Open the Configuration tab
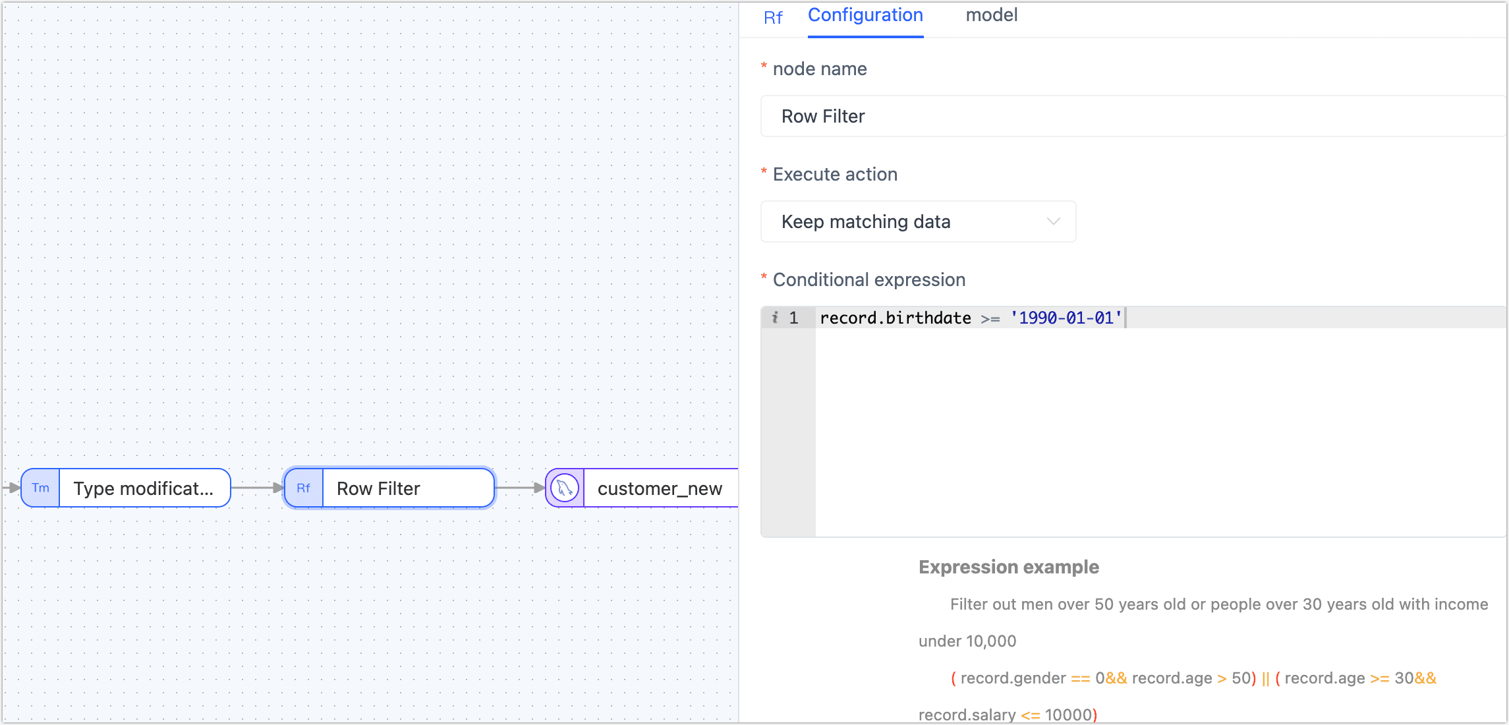Image resolution: width=1509 pixels, height=725 pixels. click(x=865, y=15)
